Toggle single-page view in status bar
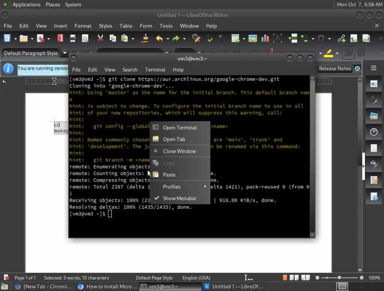This screenshot has width=384, height=291. click(x=285, y=278)
